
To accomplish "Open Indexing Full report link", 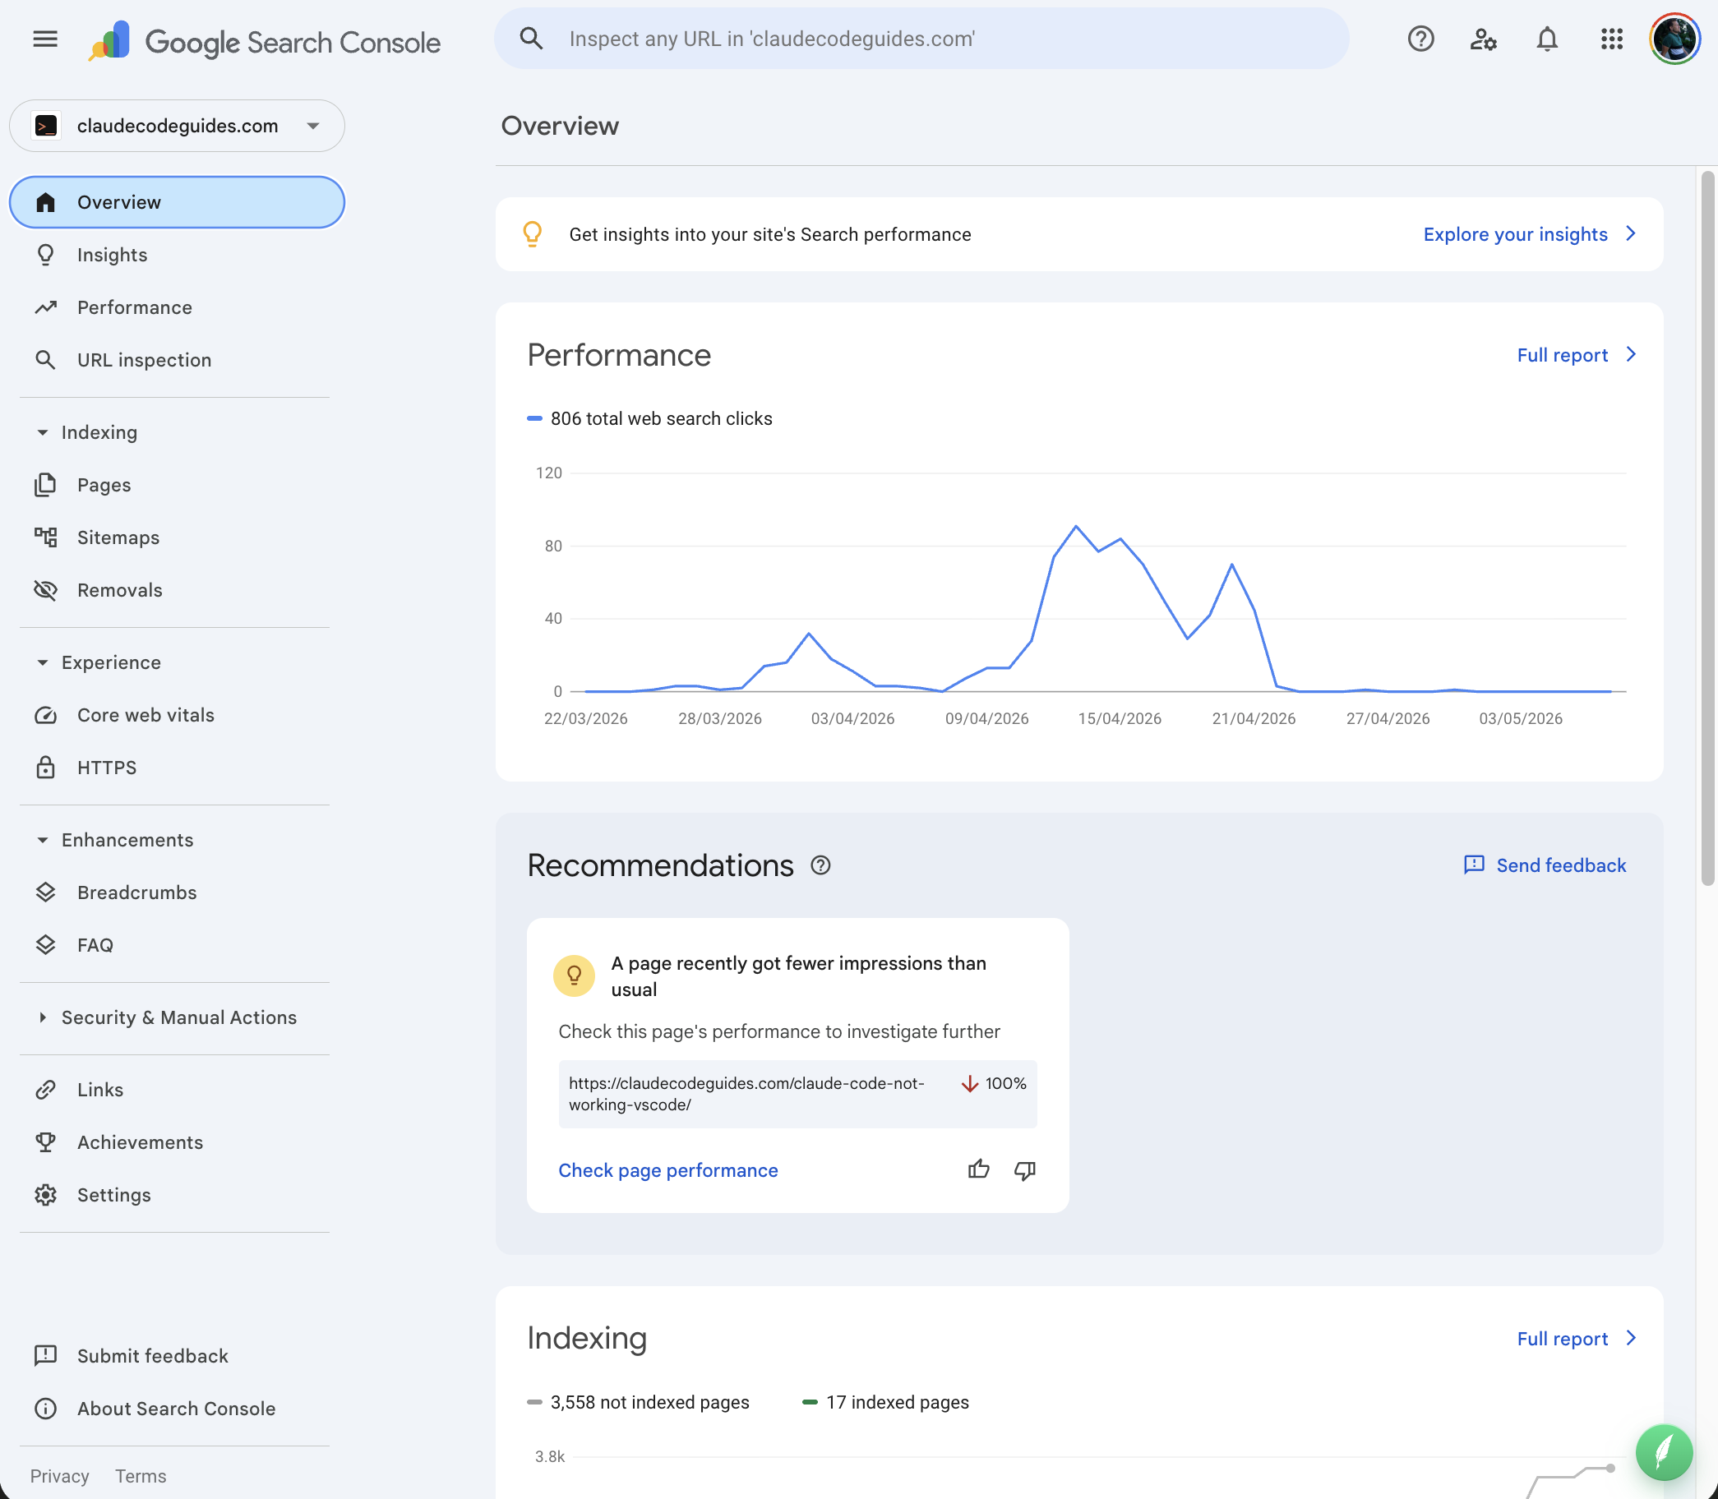I will [x=1563, y=1339].
